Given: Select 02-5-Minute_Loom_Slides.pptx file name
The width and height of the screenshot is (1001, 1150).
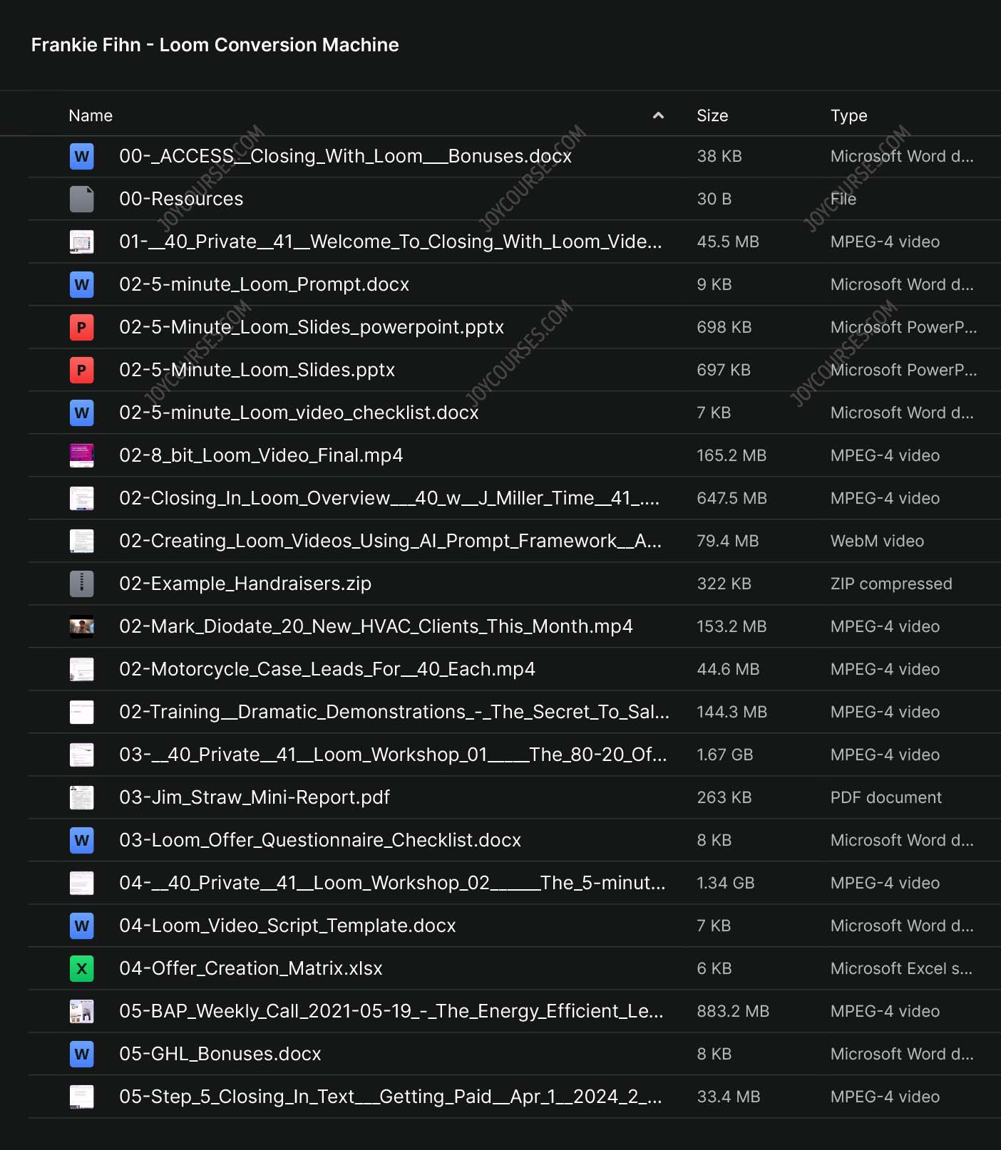Looking at the screenshot, I should (257, 370).
